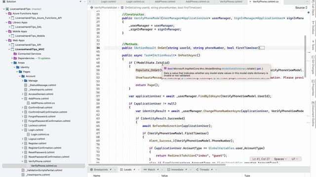The width and height of the screenshot is (316, 177).
Task: Open the Toolbox side panel
Action: click(313, 27)
